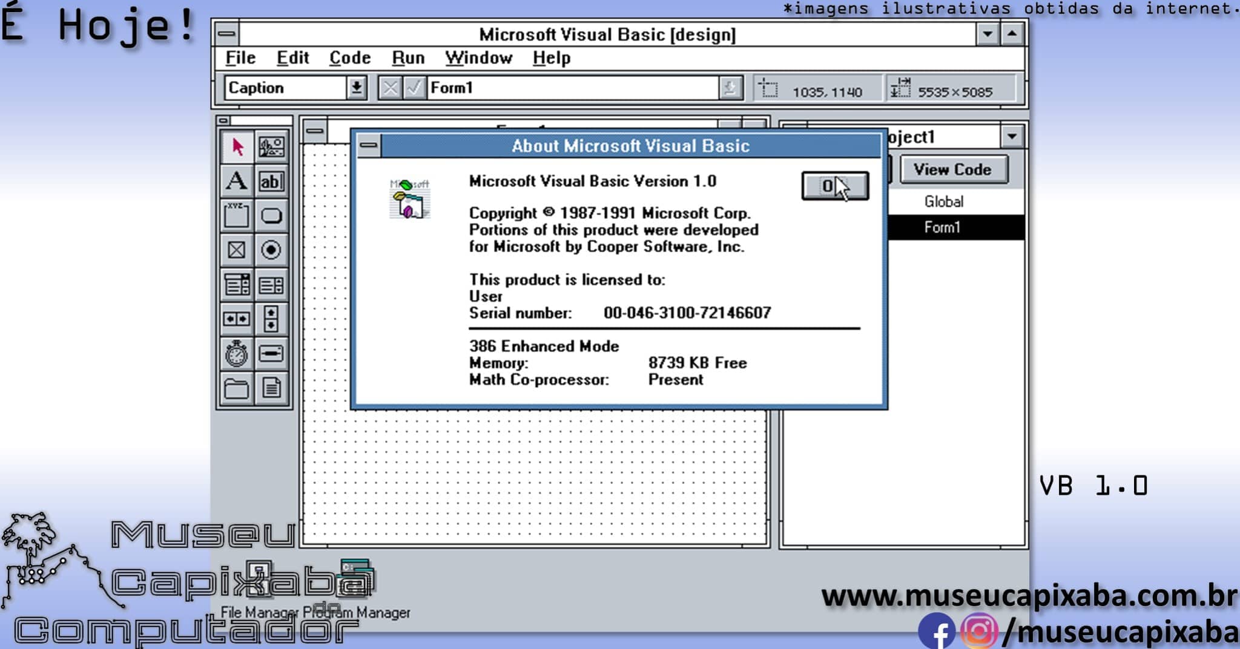Select the Pointer tool in the toolbox
This screenshot has height=649, width=1240.
[x=237, y=147]
